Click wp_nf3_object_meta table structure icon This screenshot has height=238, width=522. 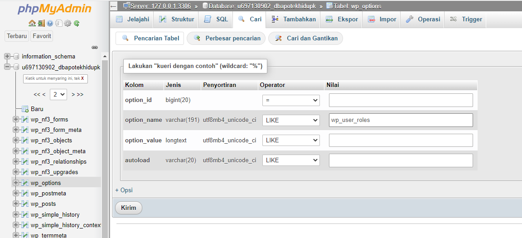(25, 151)
